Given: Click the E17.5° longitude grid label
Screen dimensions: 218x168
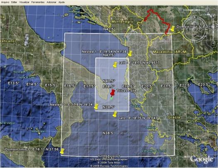Looking at the screenshot, I should [x=89, y=86].
